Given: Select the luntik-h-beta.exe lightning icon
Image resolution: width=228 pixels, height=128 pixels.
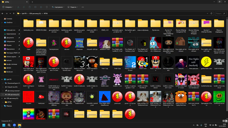Looking at the screenshot, I should (79, 79).
